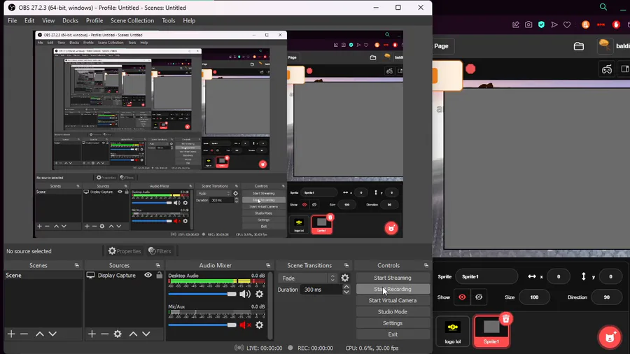Viewport: 630px width, 354px height.
Task: Pop out the Scenes dock
Action: tap(77, 265)
